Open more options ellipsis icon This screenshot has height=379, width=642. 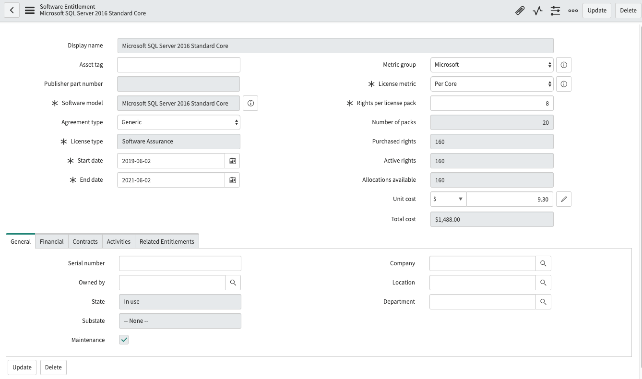[x=573, y=10]
